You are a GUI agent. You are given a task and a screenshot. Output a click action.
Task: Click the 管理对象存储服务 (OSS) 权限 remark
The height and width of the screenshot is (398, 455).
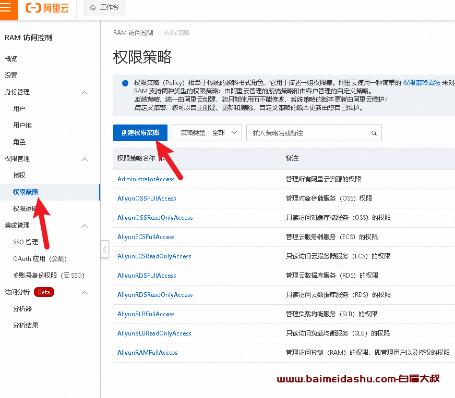pyautogui.click(x=329, y=198)
